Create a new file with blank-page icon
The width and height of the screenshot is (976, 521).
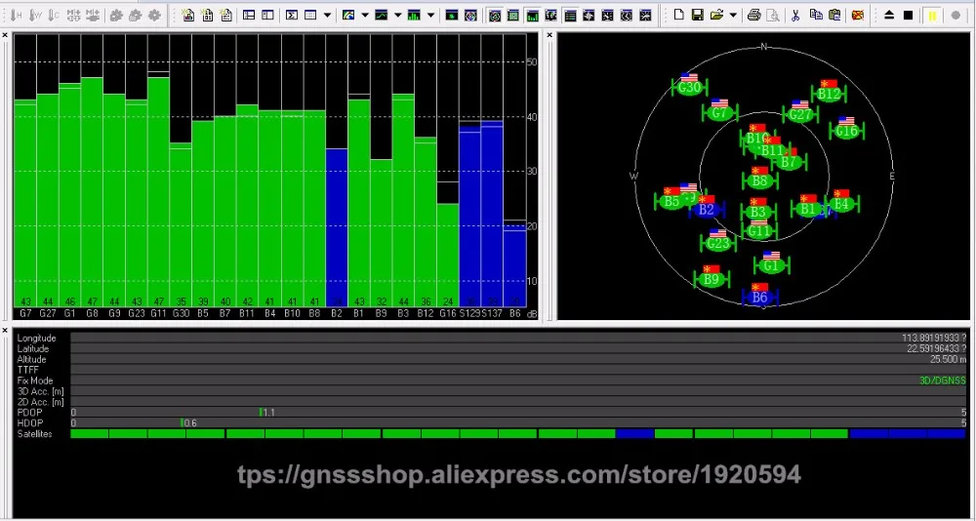(x=678, y=15)
